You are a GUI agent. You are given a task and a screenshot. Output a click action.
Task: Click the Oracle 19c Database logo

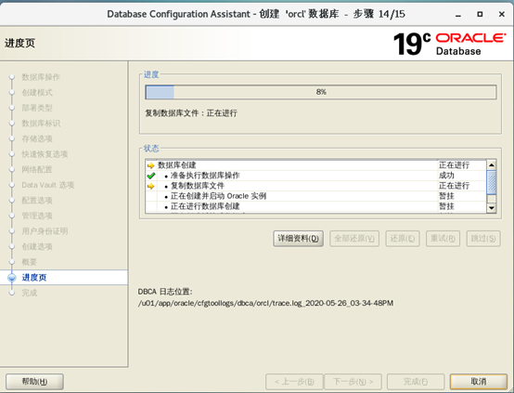coord(449,44)
